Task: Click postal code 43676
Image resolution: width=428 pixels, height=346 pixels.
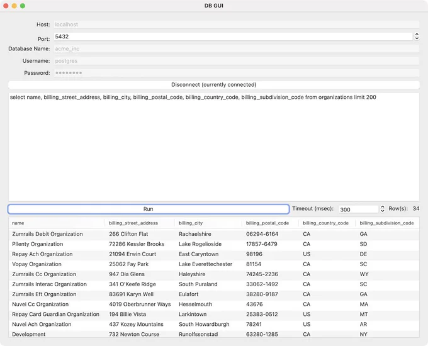Action: [x=254, y=304]
